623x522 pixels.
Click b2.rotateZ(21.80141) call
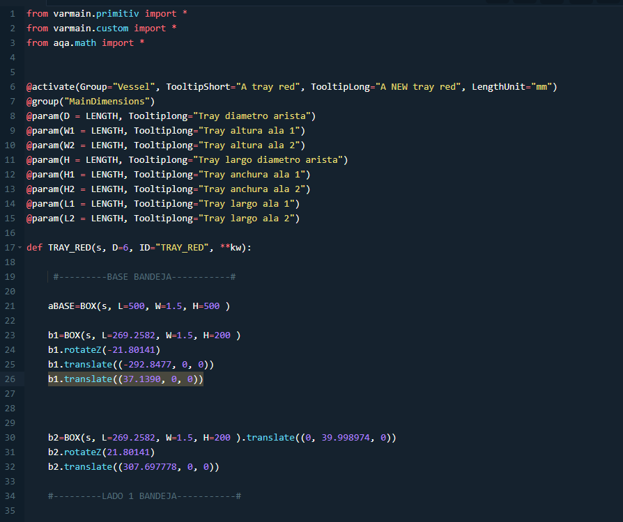coord(101,452)
